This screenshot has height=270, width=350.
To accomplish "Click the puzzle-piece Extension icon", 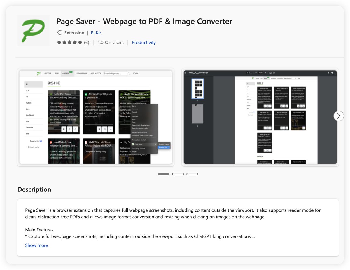I will point(60,33).
